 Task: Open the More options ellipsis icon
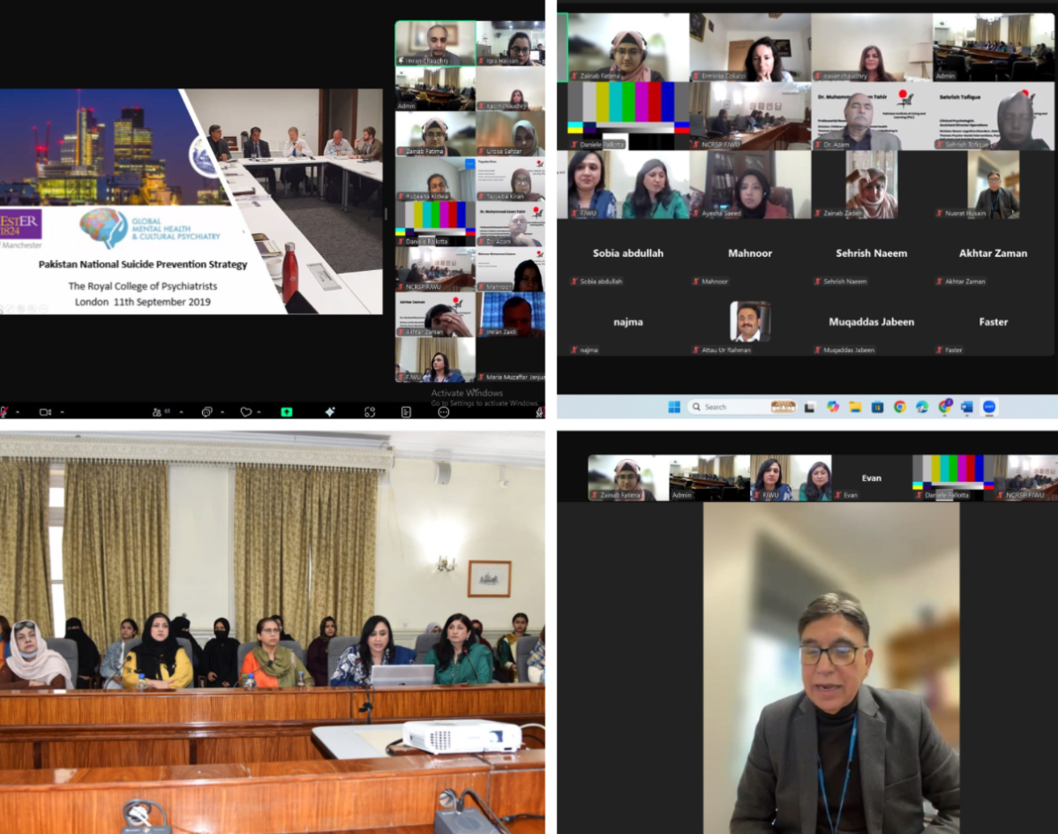tap(443, 411)
